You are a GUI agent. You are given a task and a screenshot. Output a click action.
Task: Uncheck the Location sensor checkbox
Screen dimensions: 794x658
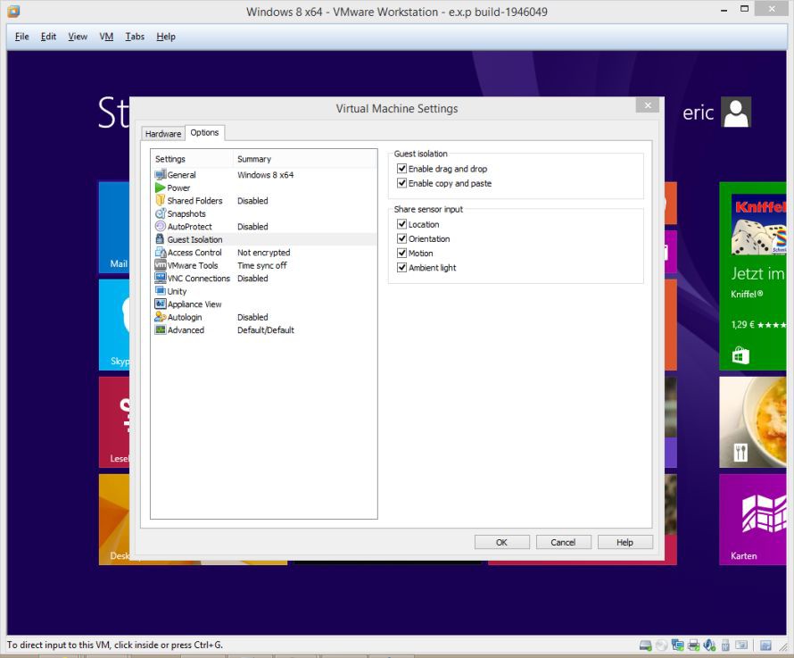(x=401, y=224)
